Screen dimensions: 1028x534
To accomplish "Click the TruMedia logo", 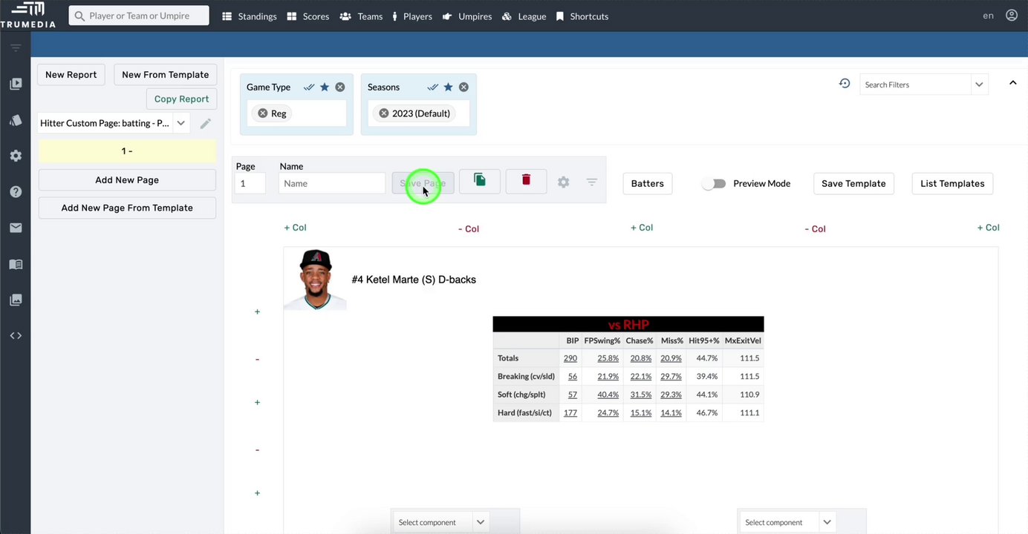I will pos(28,15).
